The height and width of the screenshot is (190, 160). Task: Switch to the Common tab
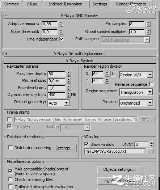click(x=11, y=4)
